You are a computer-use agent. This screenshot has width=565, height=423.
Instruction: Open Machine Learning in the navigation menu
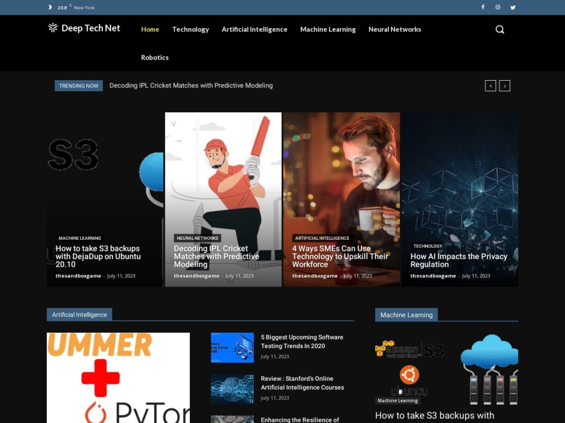pyautogui.click(x=328, y=29)
